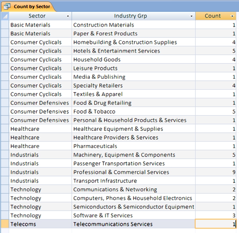Click count 3 for Software & IT Services
This screenshot has width=239, height=233.
click(x=216, y=215)
